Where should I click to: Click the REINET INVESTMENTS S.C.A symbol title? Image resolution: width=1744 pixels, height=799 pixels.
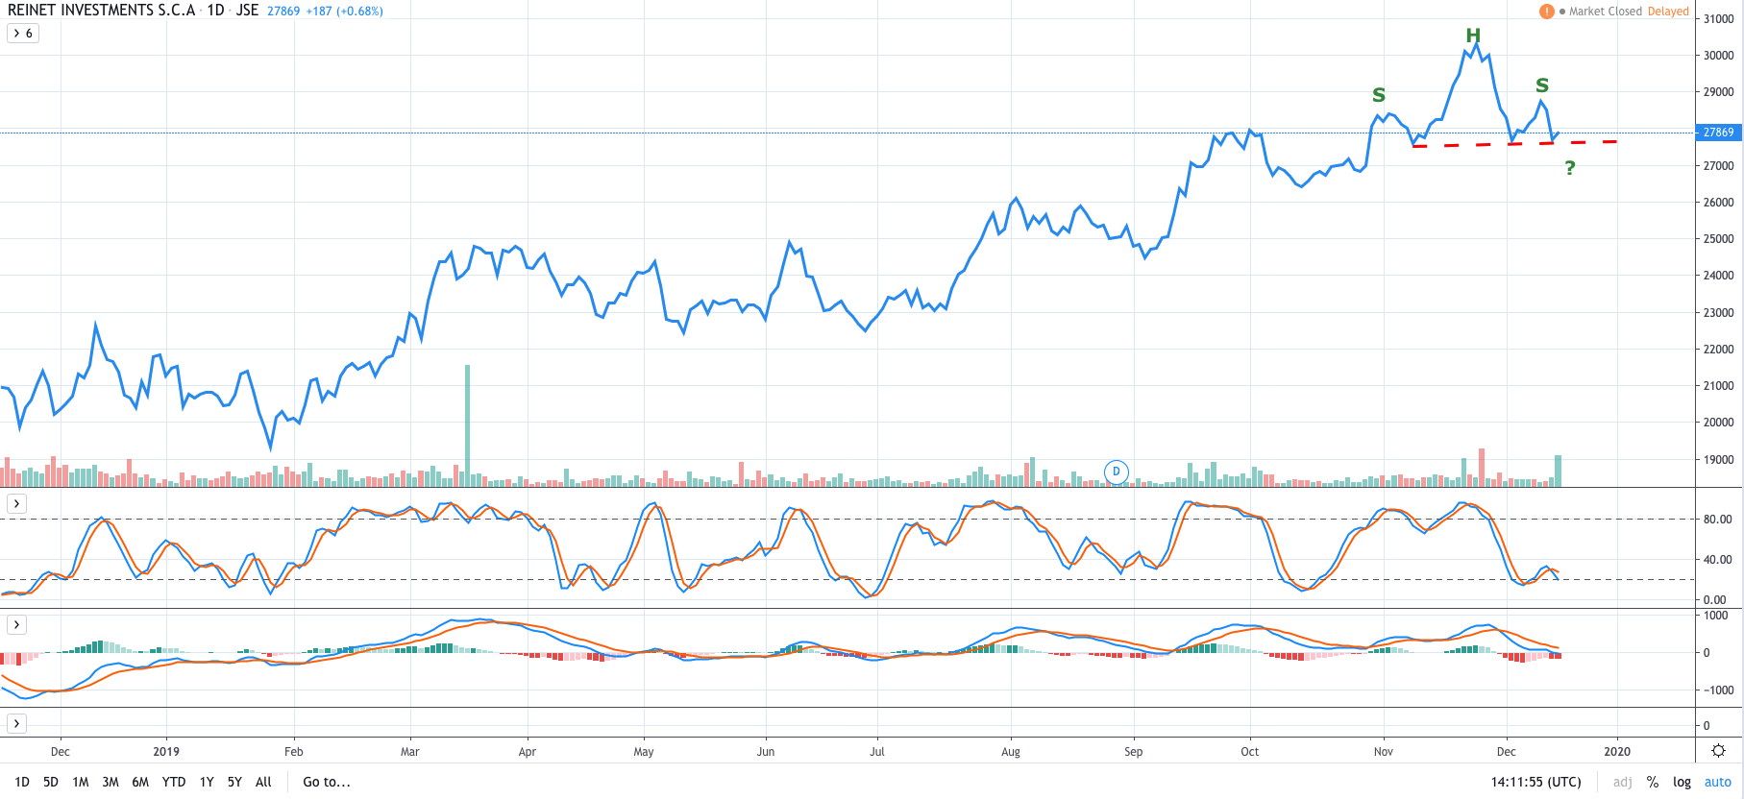click(x=101, y=11)
